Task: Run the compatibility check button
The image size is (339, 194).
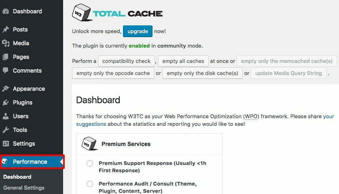Action: 126,61
